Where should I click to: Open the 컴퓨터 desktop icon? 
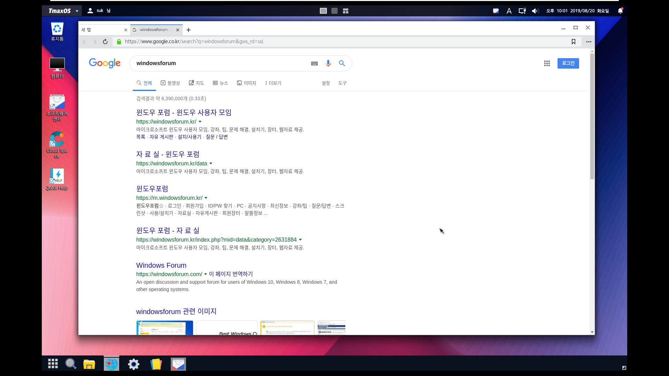pyautogui.click(x=57, y=68)
